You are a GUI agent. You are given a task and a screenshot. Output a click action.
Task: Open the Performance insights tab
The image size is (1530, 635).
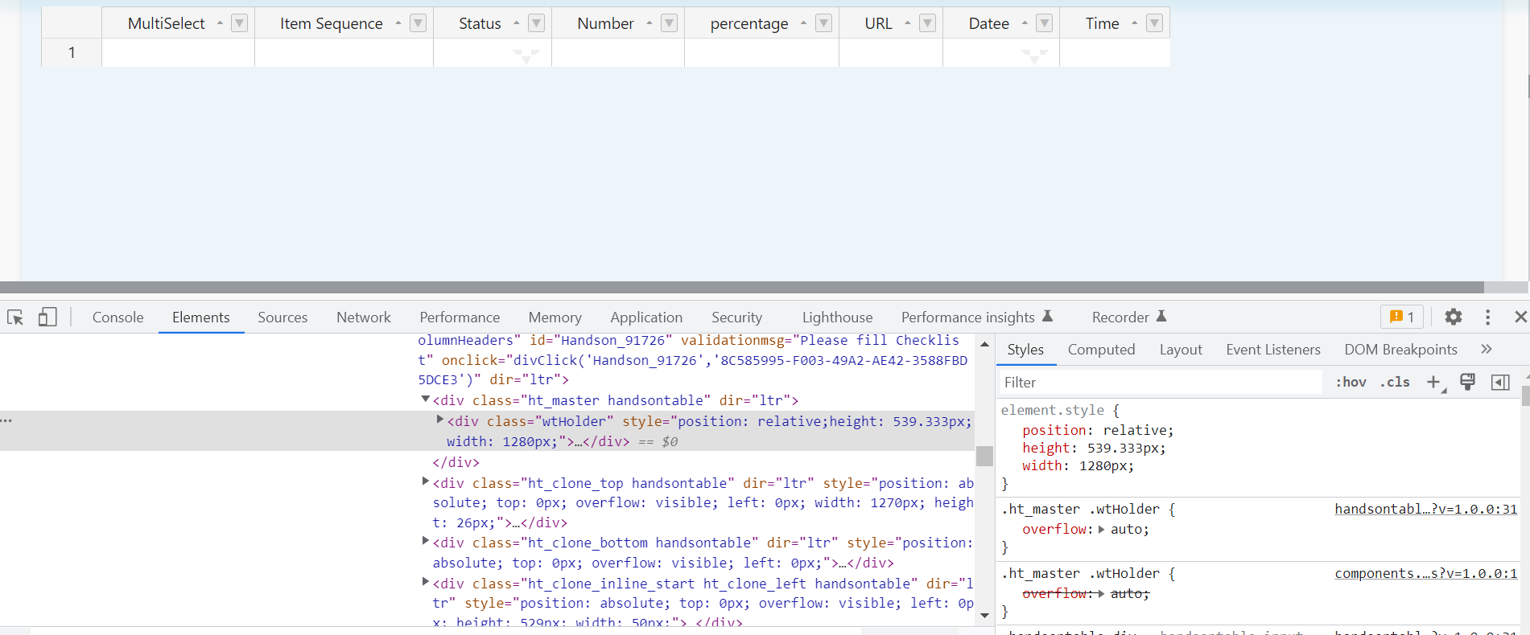tap(976, 317)
